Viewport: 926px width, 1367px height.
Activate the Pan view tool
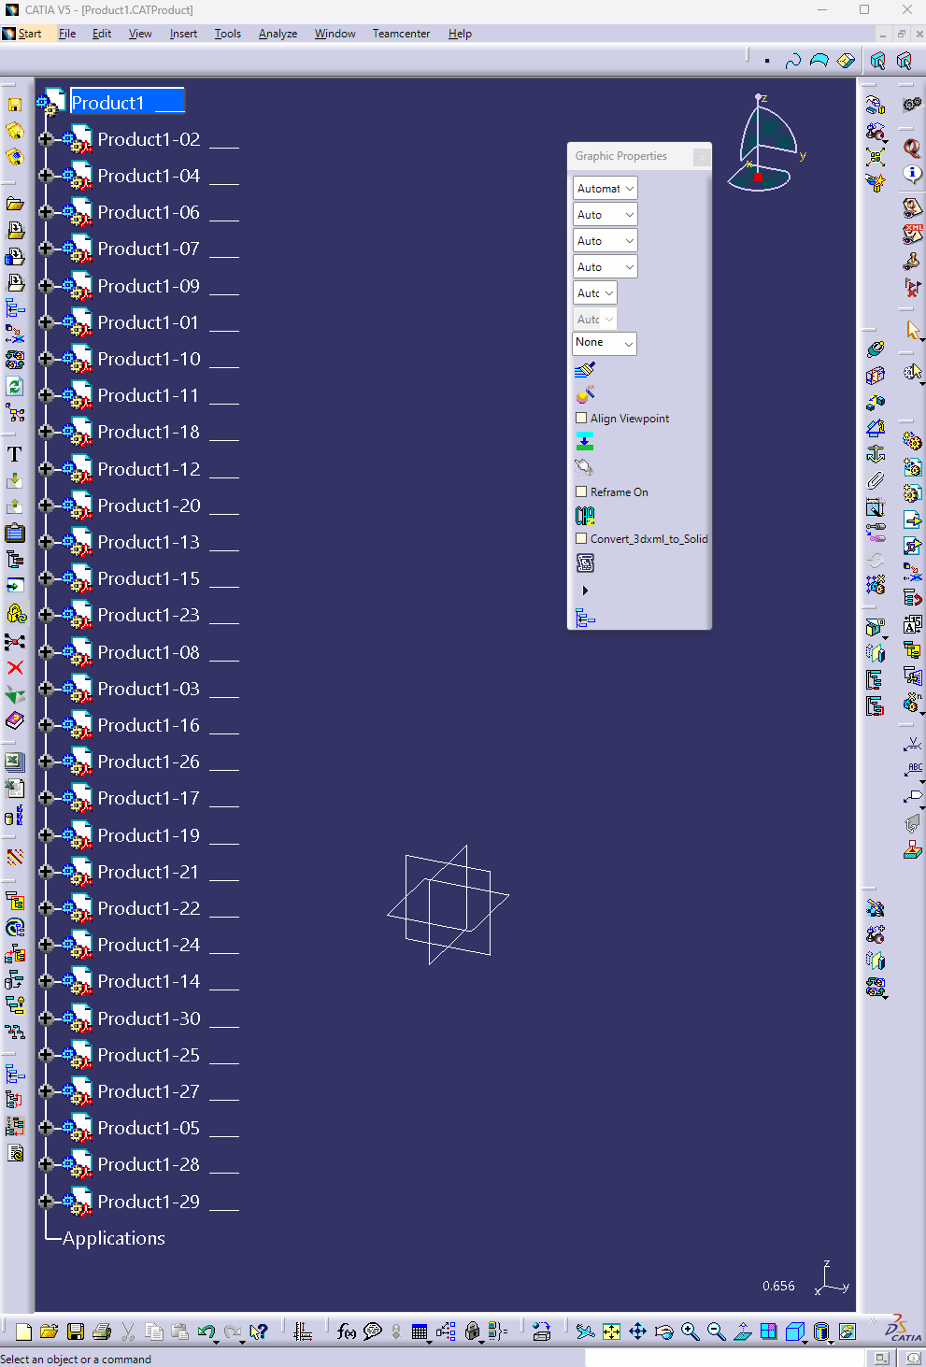(637, 1331)
